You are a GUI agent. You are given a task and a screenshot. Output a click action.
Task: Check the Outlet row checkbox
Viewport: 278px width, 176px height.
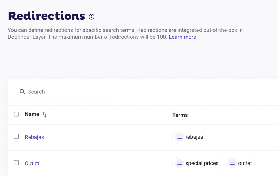point(16,163)
